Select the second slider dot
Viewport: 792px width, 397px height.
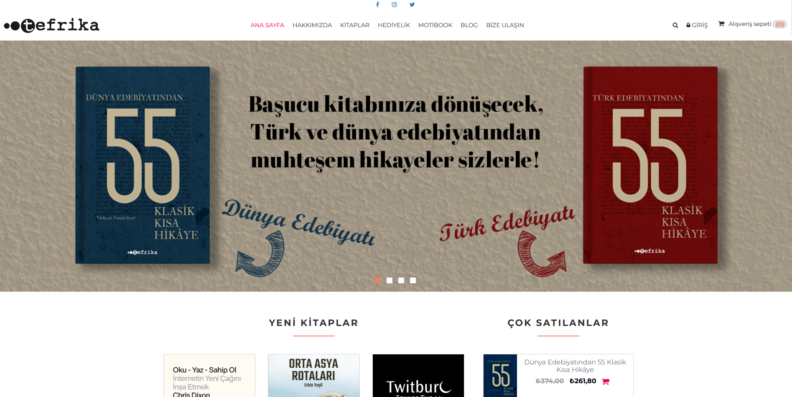390,280
